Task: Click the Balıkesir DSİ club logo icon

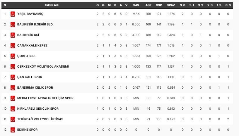Action: (13, 35)
